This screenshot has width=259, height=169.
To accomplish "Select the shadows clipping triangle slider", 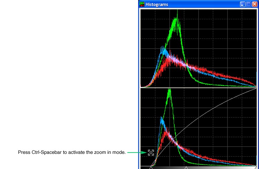I will pos(151,168).
